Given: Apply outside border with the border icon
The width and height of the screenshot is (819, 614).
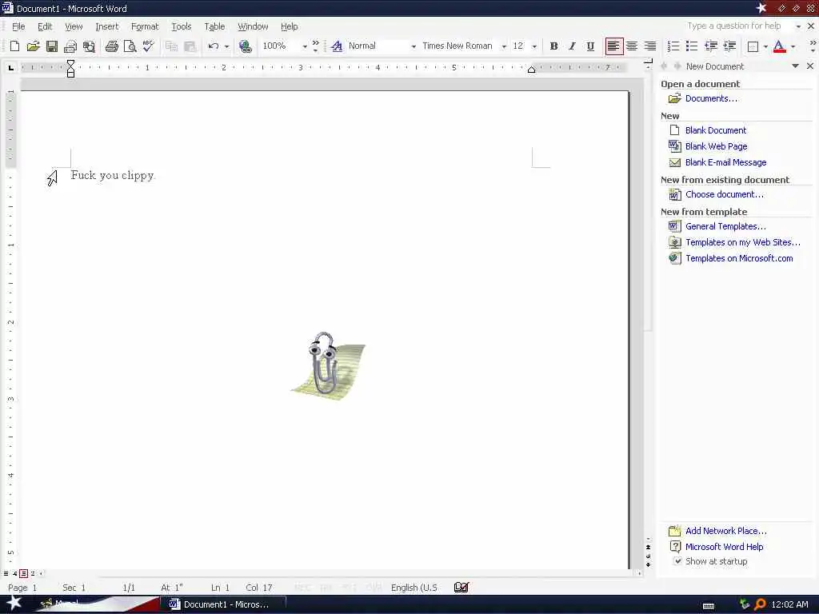Looking at the screenshot, I should (x=753, y=46).
